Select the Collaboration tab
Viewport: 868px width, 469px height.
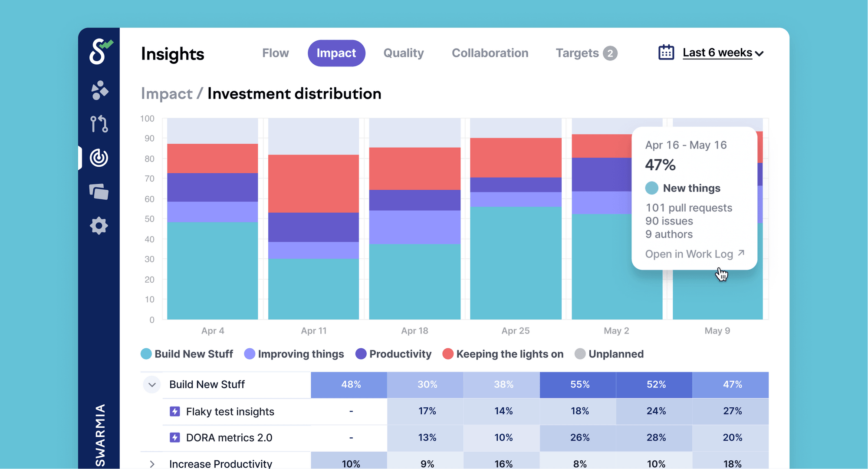(490, 53)
